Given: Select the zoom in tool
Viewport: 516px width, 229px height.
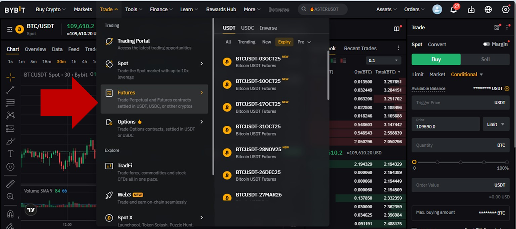Looking at the screenshot, I should (x=10, y=196).
